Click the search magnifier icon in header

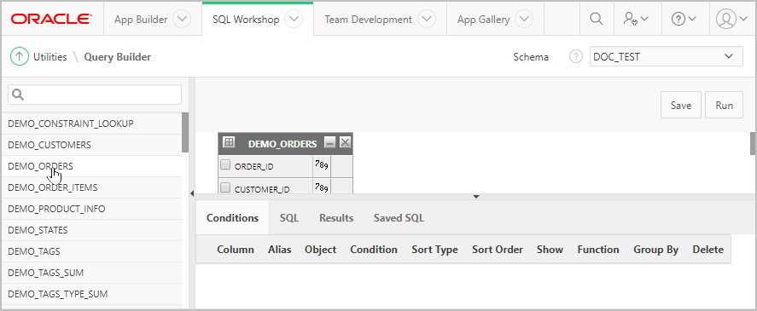point(597,19)
